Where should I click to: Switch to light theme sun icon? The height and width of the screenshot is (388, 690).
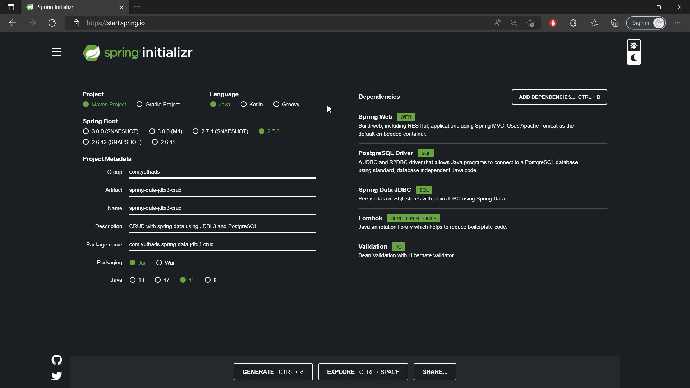634,46
